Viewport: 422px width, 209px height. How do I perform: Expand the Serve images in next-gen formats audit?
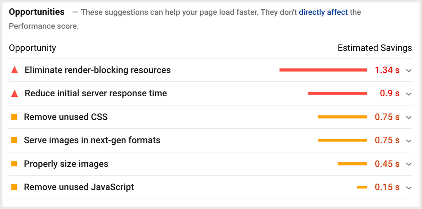click(x=409, y=140)
